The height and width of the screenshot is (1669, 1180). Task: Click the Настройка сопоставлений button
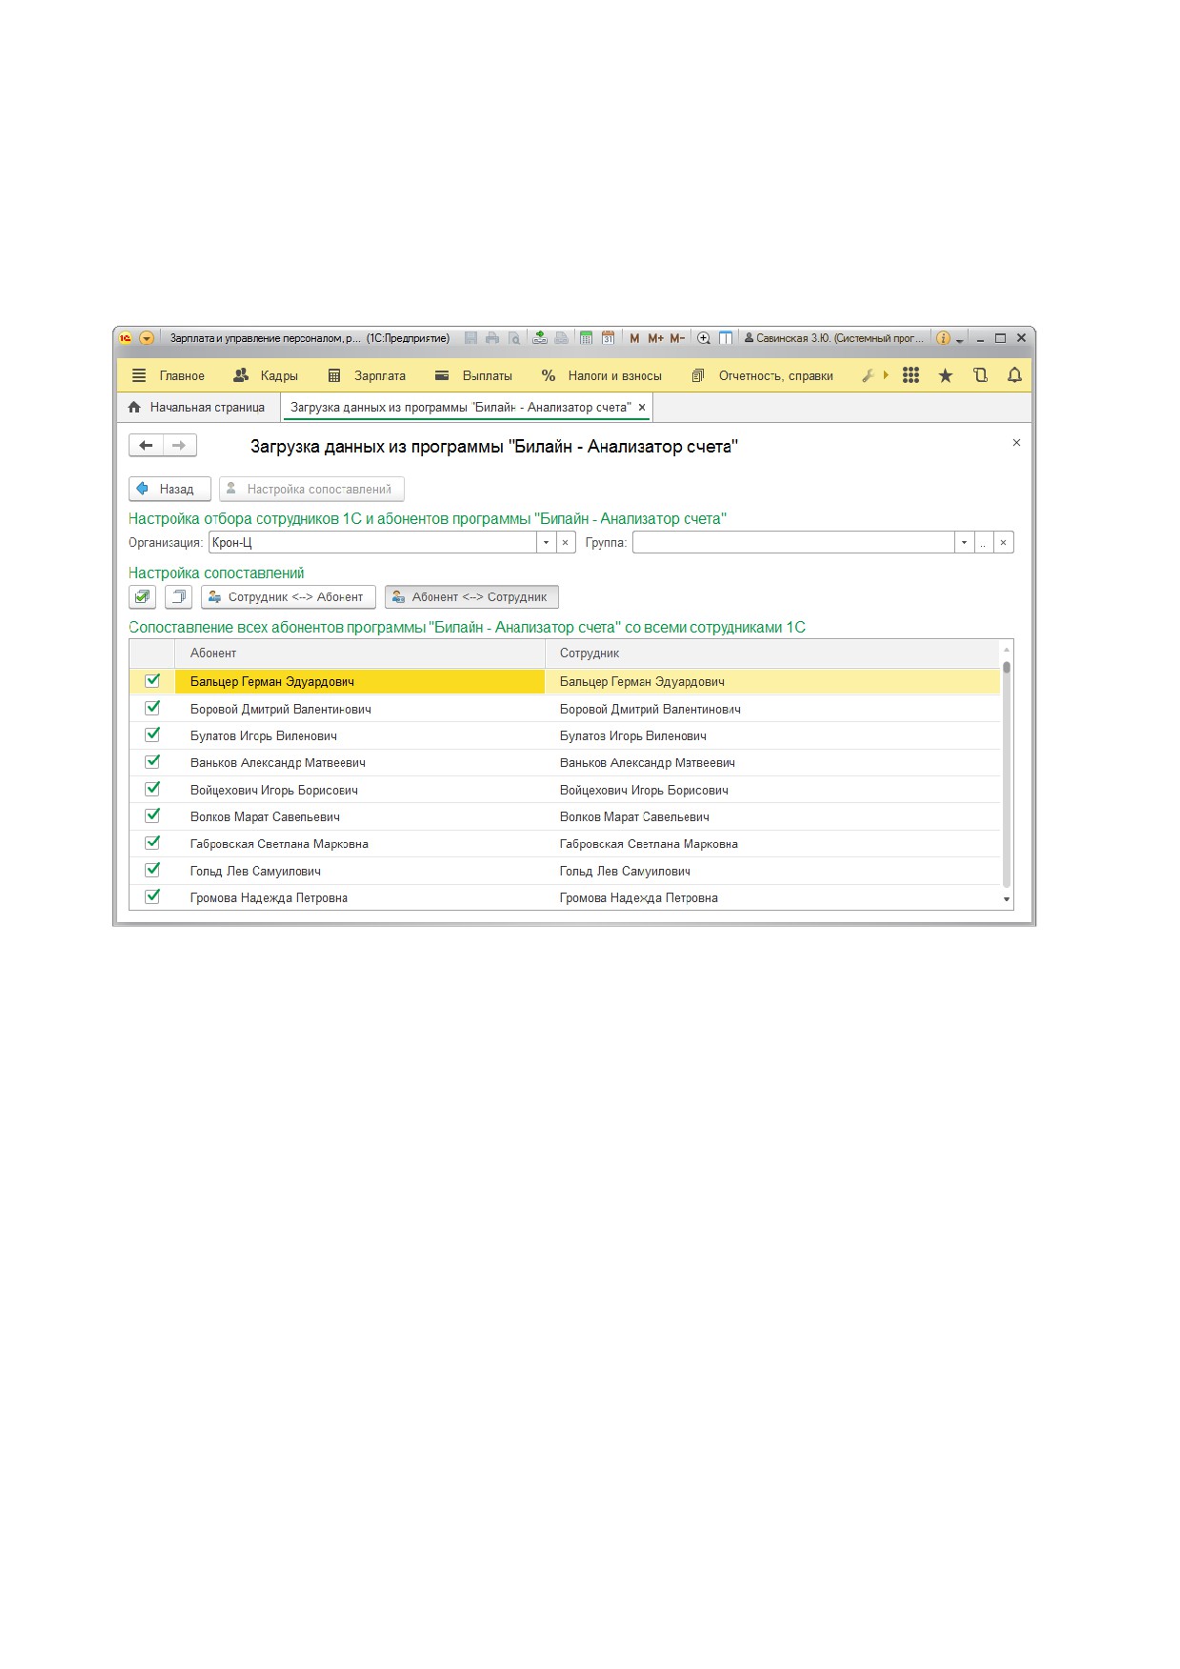click(x=311, y=489)
